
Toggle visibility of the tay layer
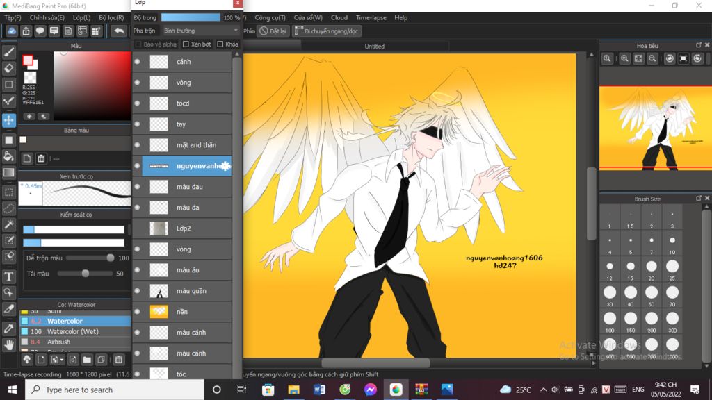[137, 124]
